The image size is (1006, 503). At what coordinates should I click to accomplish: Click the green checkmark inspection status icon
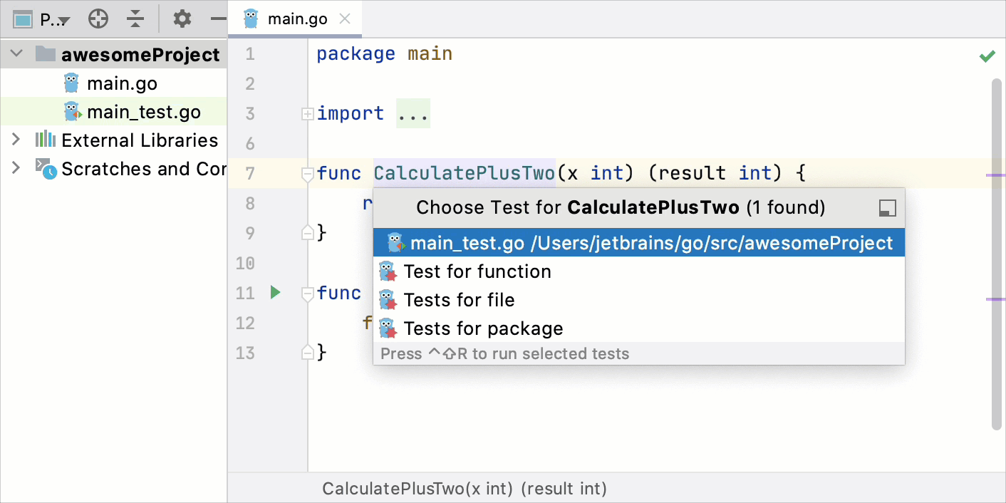(x=987, y=56)
